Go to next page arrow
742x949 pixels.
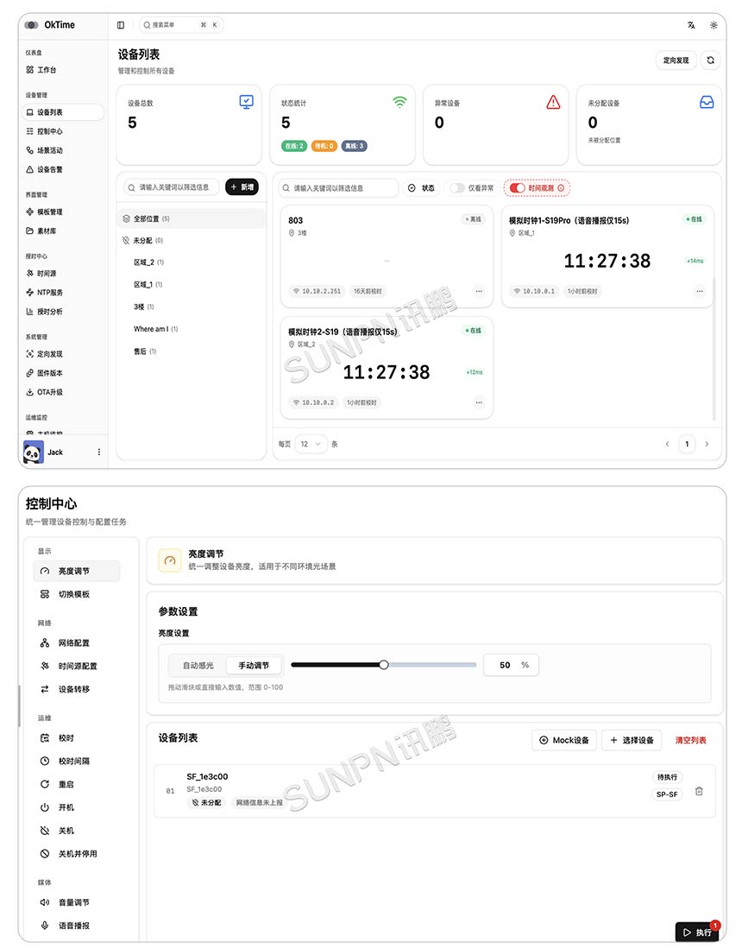pos(707,444)
